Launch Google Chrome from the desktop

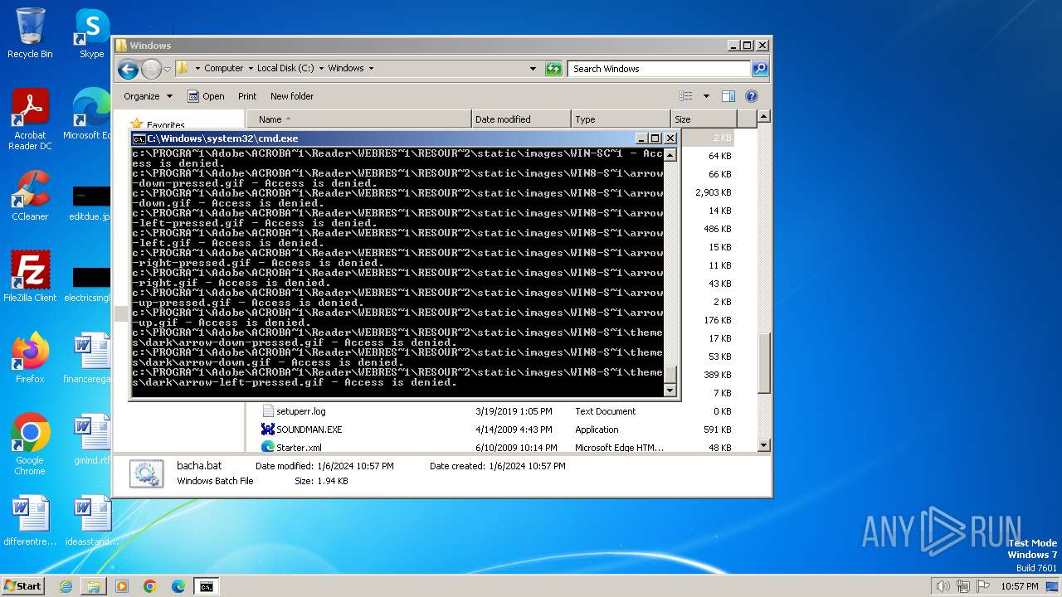(x=30, y=444)
